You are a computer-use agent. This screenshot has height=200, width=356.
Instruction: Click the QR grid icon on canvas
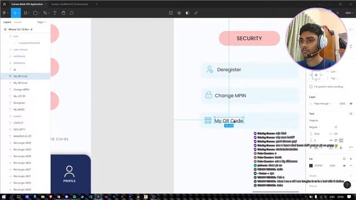click(207, 121)
